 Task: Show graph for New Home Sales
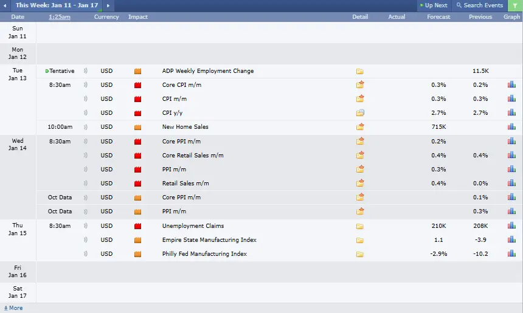pyautogui.click(x=511, y=126)
